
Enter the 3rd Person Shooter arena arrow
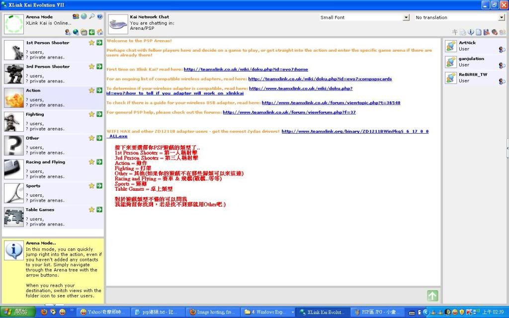coord(99,66)
